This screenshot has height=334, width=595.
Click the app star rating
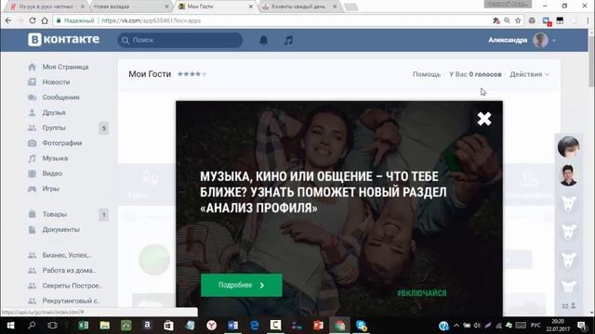(x=192, y=74)
